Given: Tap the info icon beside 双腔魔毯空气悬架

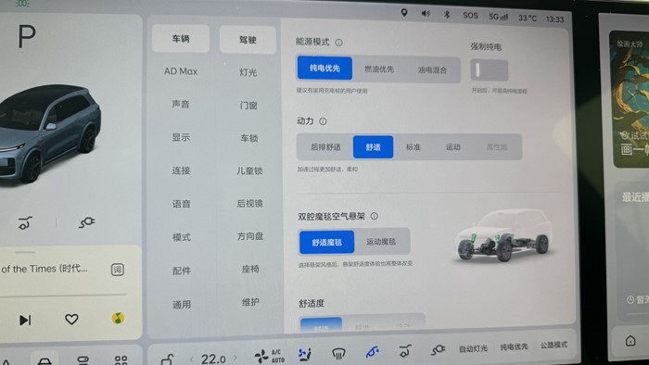Looking at the screenshot, I should 375,216.
